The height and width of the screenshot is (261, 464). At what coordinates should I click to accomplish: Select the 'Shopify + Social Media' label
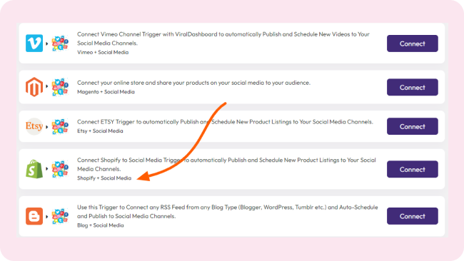(x=104, y=178)
